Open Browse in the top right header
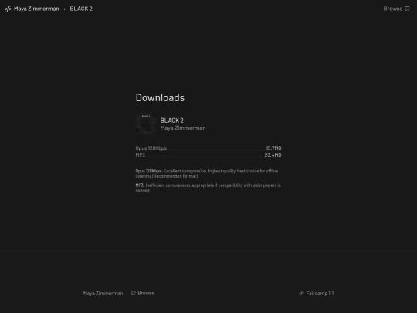Viewport: 417px width, 313px height. pyautogui.click(x=393, y=9)
